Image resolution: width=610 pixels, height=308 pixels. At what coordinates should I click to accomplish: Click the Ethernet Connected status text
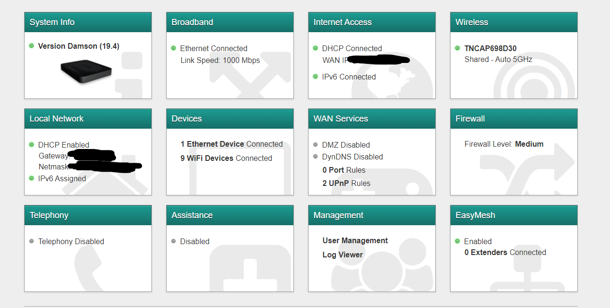point(214,49)
